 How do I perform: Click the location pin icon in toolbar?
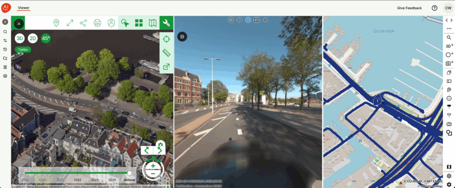(56, 23)
